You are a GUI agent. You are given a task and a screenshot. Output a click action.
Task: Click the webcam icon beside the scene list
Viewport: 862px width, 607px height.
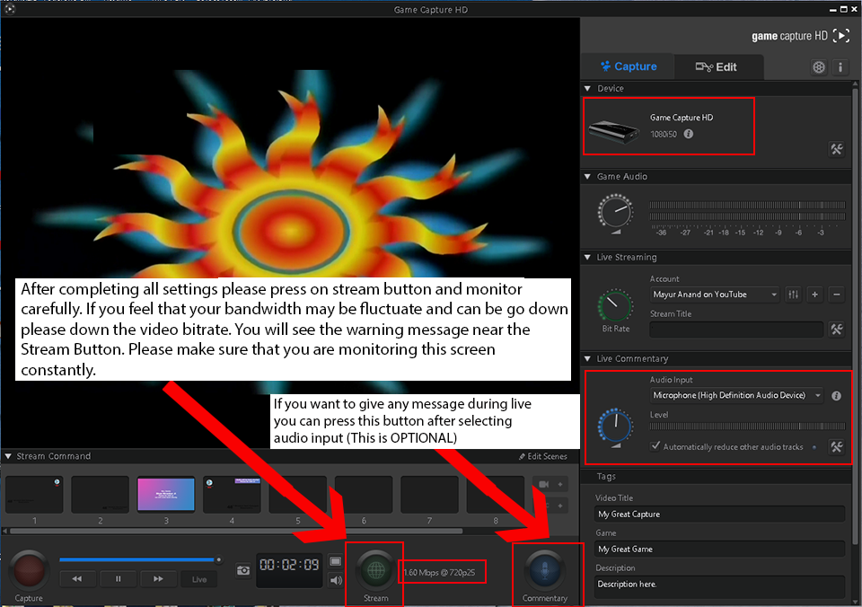pos(544,484)
